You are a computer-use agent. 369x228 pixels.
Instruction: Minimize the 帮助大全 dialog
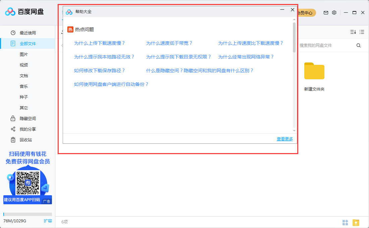282,10
